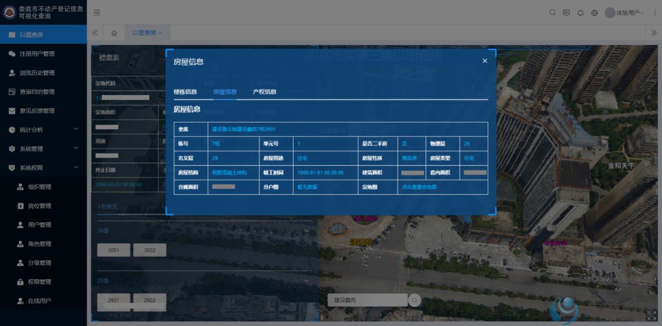Click the 权限管理 lock icon
Screen dimensions: 662x326
coord(20,282)
